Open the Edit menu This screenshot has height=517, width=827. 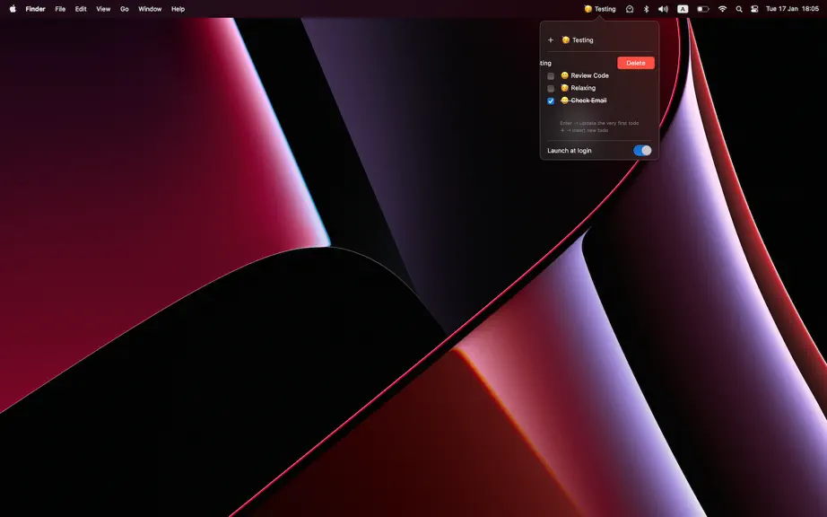click(81, 9)
